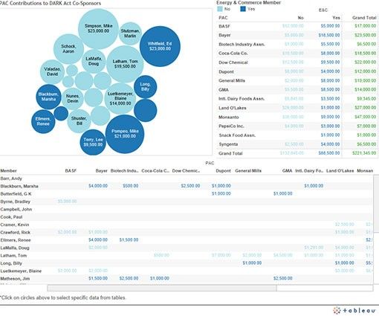Click the horizontal scrollbar under the member table

pos(162,288)
